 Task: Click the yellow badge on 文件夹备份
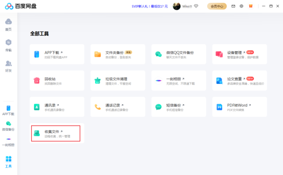pyautogui.click(x=128, y=52)
